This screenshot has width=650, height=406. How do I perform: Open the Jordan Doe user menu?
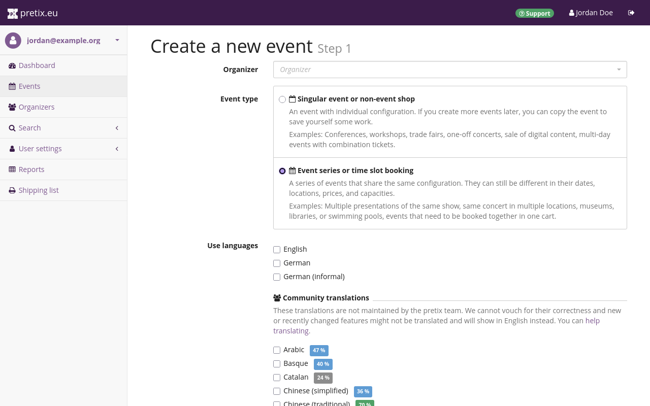(x=591, y=12)
